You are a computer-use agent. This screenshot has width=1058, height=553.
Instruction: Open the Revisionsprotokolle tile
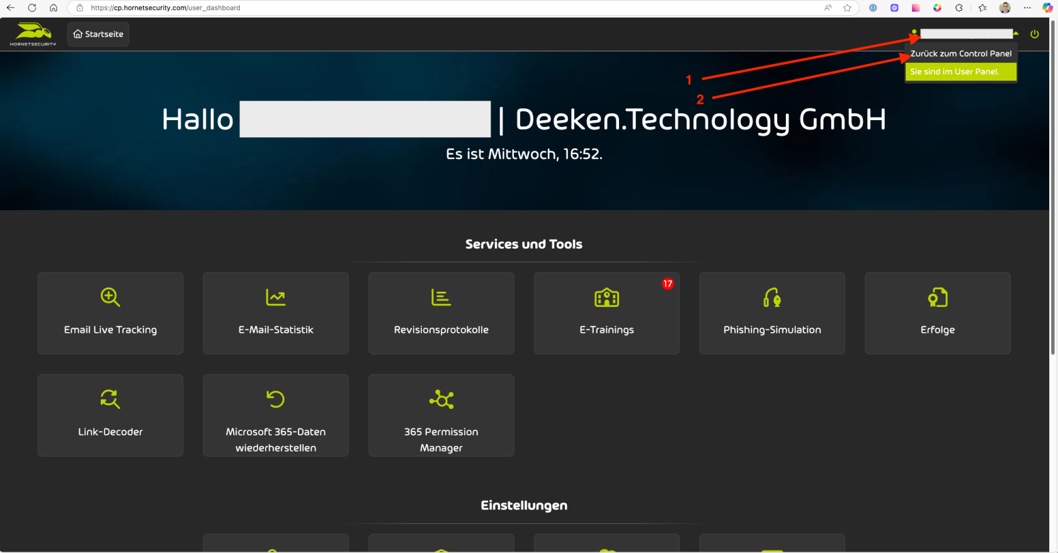pyautogui.click(x=441, y=313)
